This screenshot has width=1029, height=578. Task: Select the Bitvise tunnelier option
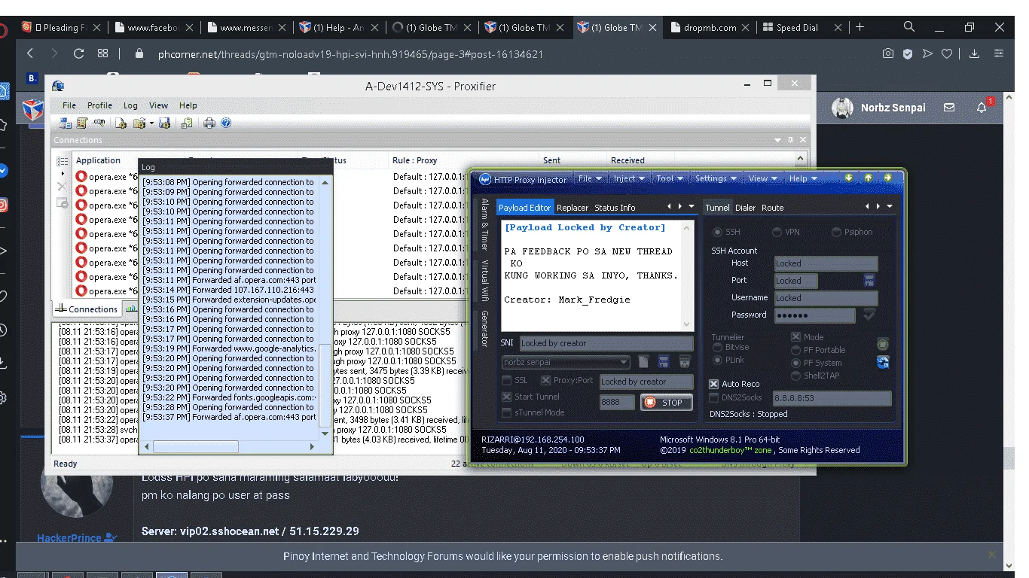(716, 348)
